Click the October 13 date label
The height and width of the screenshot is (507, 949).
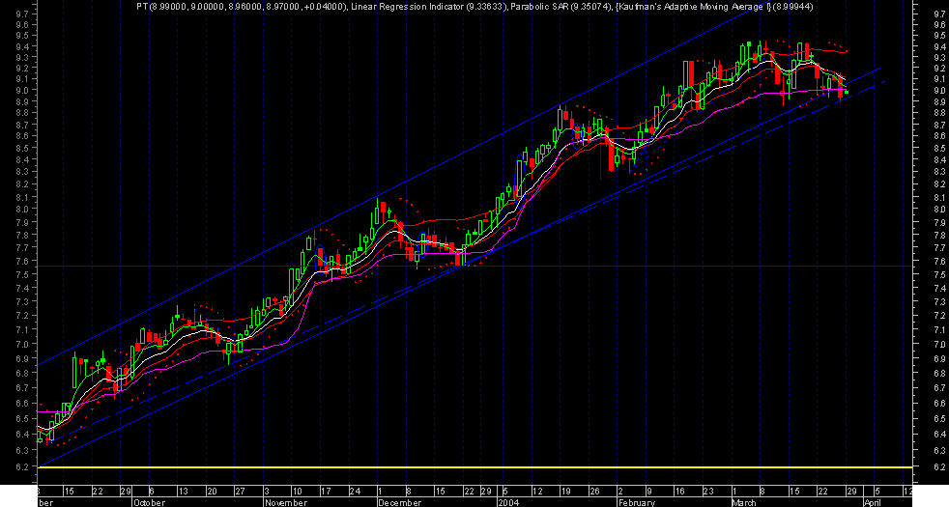coord(183,492)
